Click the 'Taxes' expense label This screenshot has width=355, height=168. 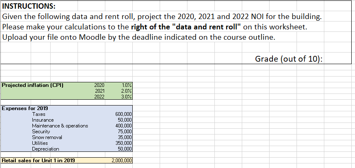(39, 114)
